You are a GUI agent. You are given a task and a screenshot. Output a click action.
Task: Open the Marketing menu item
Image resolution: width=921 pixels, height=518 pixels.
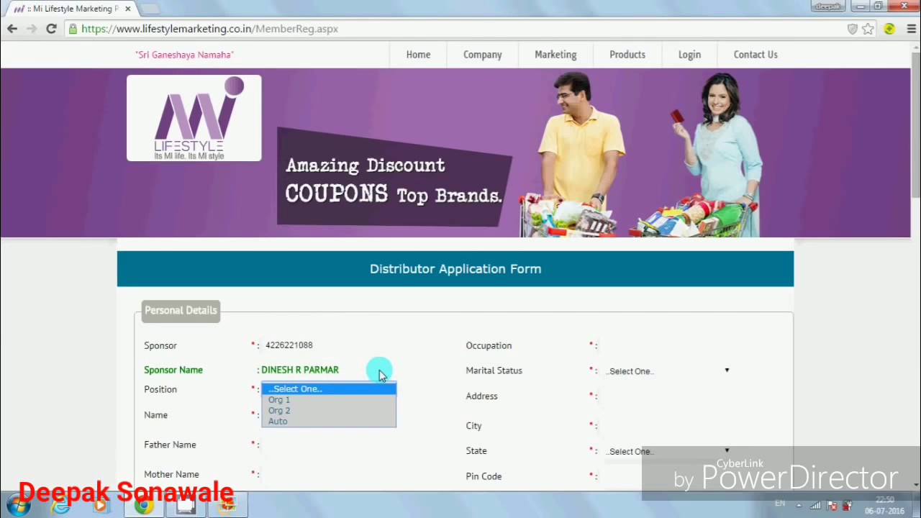[555, 55]
